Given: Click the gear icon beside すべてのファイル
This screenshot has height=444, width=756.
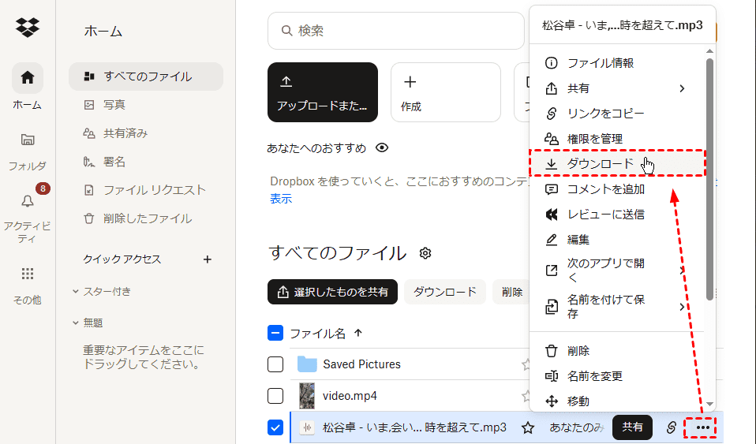Looking at the screenshot, I should [x=425, y=253].
